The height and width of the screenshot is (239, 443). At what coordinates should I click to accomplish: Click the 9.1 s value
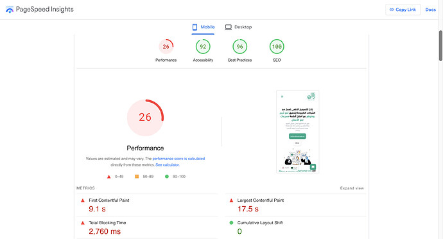point(97,209)
